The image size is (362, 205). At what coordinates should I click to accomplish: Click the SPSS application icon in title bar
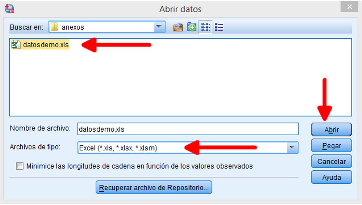9,9
